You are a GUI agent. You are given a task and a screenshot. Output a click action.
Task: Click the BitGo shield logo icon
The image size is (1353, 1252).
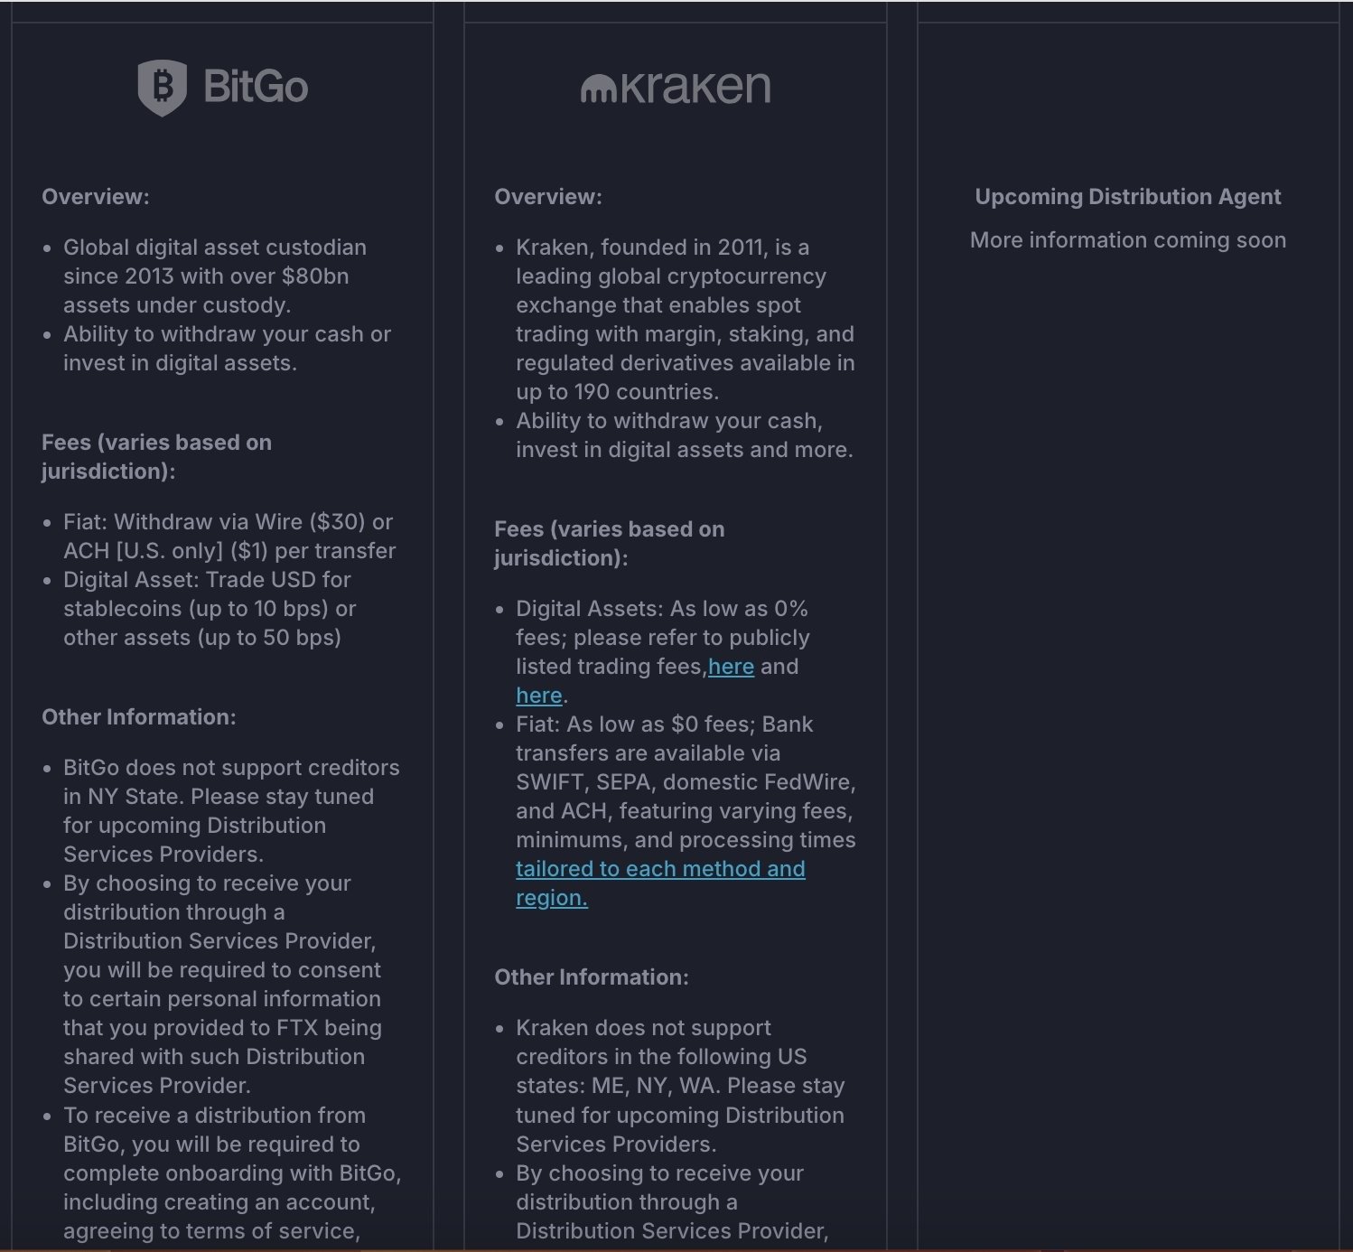click(162, 88)
